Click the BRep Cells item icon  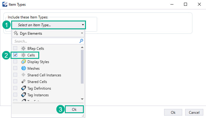(x=24, y=49)
